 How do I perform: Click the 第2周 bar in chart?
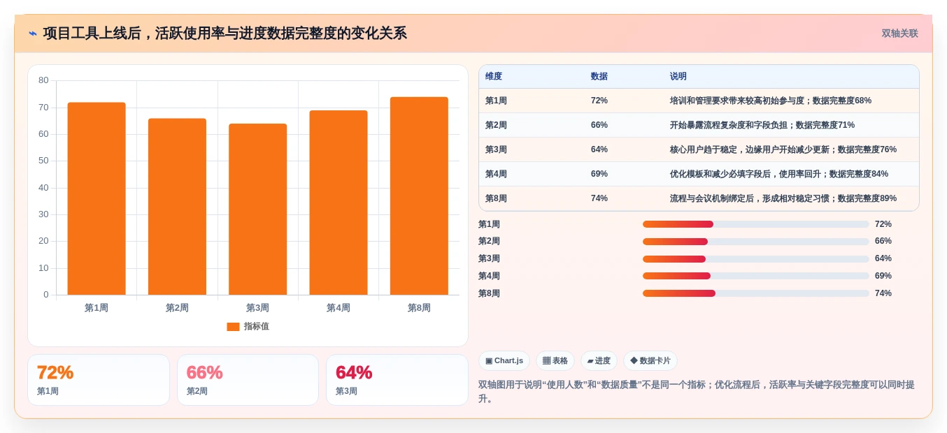tap(177, 207)
